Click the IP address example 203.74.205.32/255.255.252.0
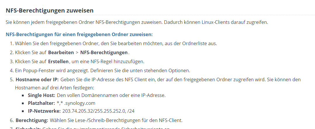Image resolution: width=315 pixels, height=129 pixels. pos(94,111)
